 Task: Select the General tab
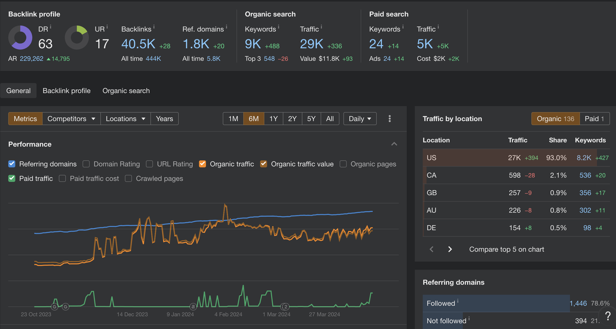click(x=19, y=91)
